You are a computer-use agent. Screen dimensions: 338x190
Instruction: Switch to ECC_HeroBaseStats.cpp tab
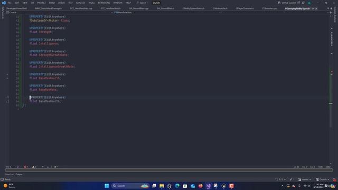click(x=81, y=8)
